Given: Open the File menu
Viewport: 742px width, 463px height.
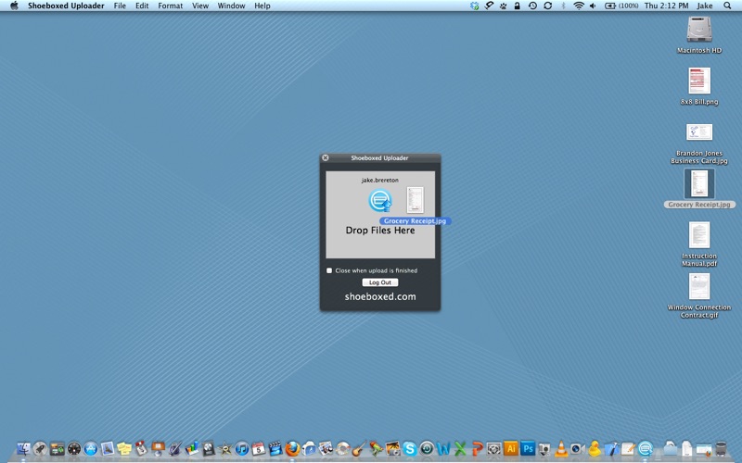Looking at the screenshot, I should [x=120, y=6].
